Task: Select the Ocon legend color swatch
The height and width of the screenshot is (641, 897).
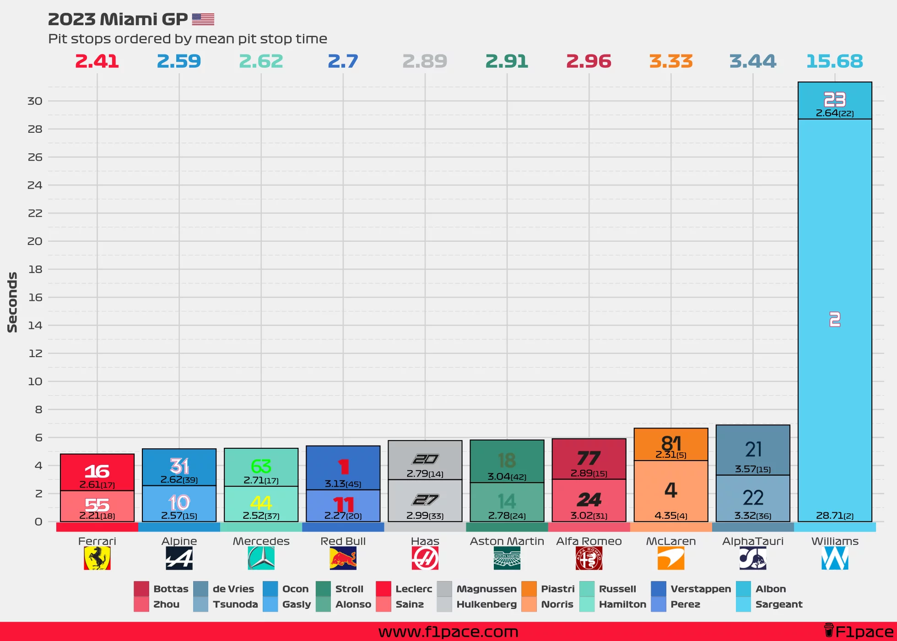Action: (x=270, y=589)
